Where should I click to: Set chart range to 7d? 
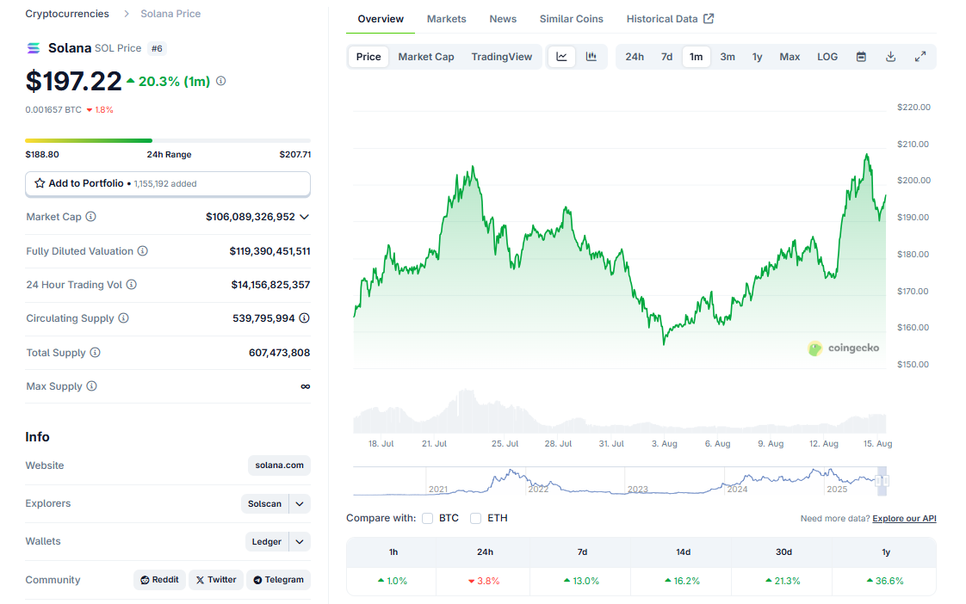(x=666, y=57)
